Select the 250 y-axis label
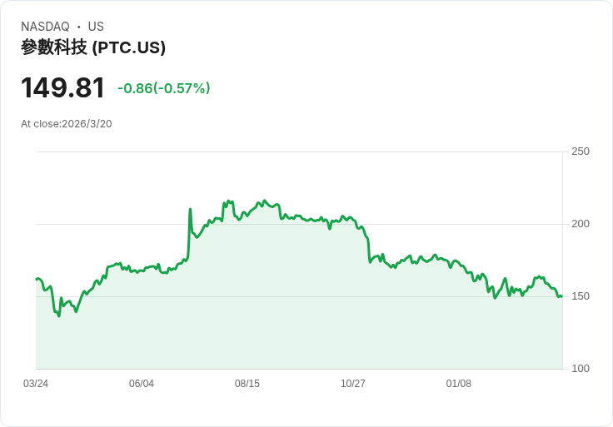This screenshot has height=427, width=613. pyautogui.click(x=580, y=151)
